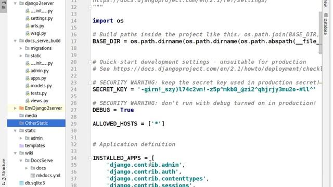Fold the comment block at line 20
The height and width of the screenshot is (187, 333).
point(90,62)
